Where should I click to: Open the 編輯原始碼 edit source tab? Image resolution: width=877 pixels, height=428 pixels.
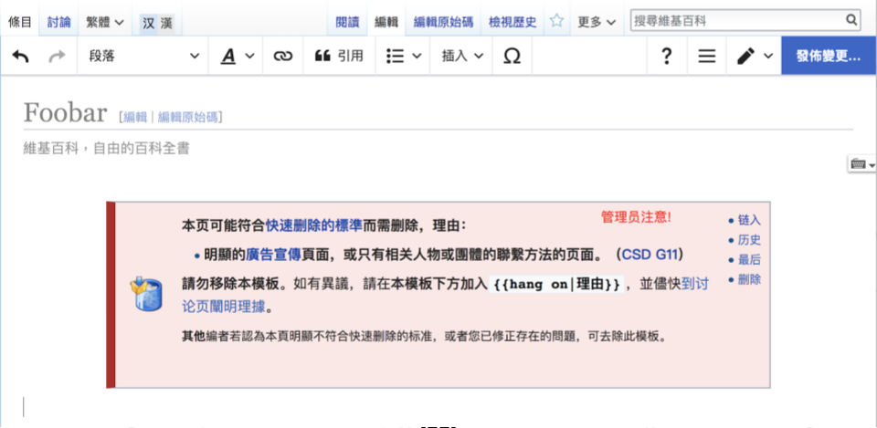[x=444, y=22]
